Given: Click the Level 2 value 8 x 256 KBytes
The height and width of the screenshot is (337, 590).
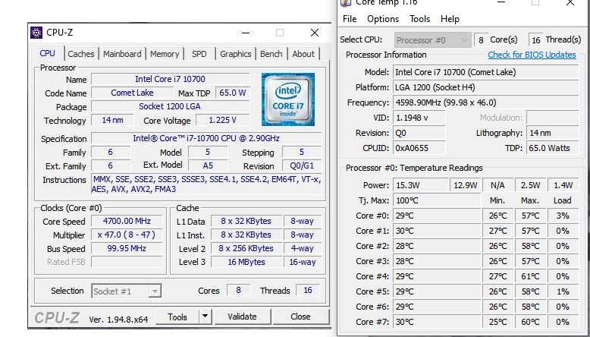Looking at the screenshot, I should click(x=246, y=248).
